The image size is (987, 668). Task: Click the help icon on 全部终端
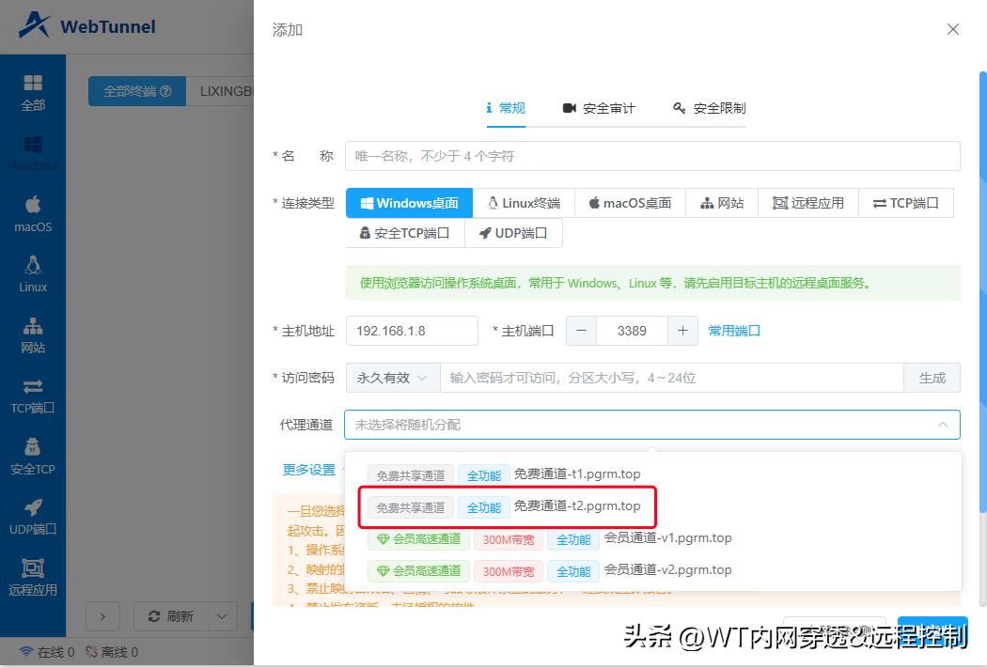point(165,91)
